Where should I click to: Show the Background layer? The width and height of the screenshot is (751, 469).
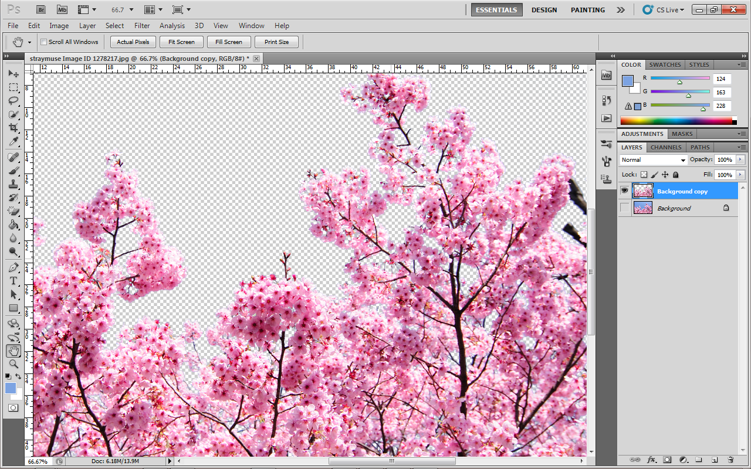(624, 208)
